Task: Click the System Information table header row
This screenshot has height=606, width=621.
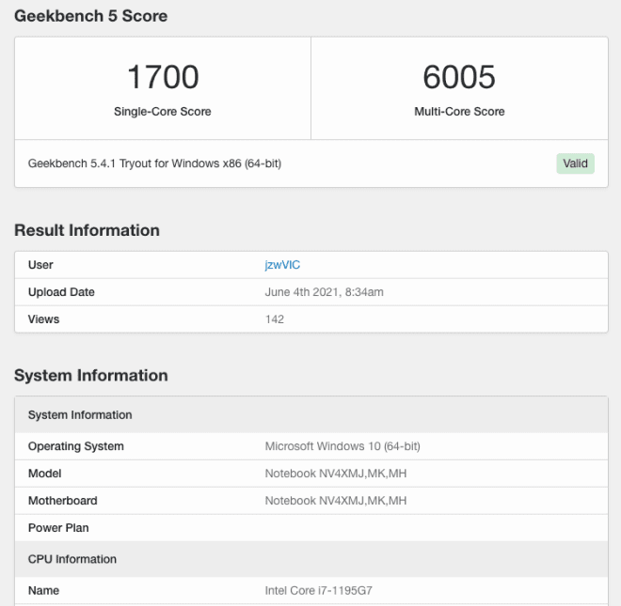Action: (311, 414)
